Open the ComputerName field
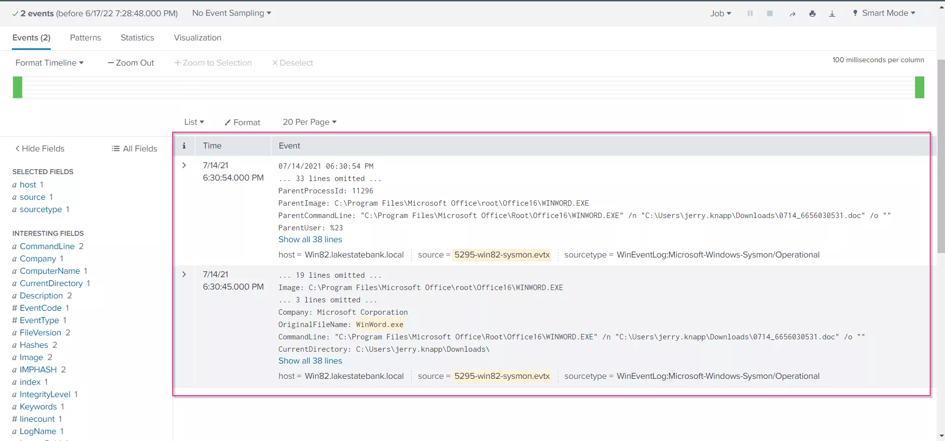Screen dimensions: 945x441 50,271
